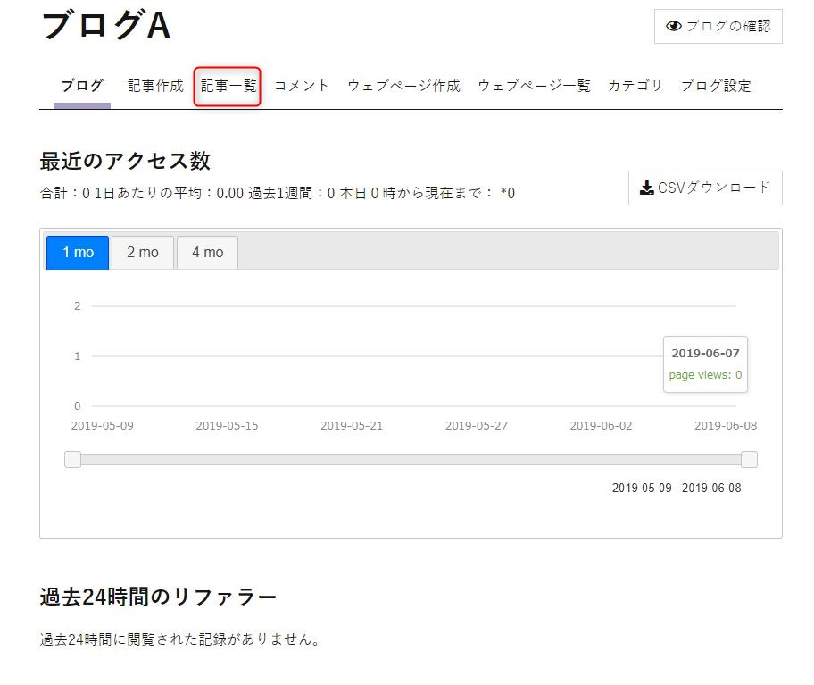This screenshot has height=685, width=814.
Task: Click the 2019-05-27 x-axis label
Action: (477, 426)
